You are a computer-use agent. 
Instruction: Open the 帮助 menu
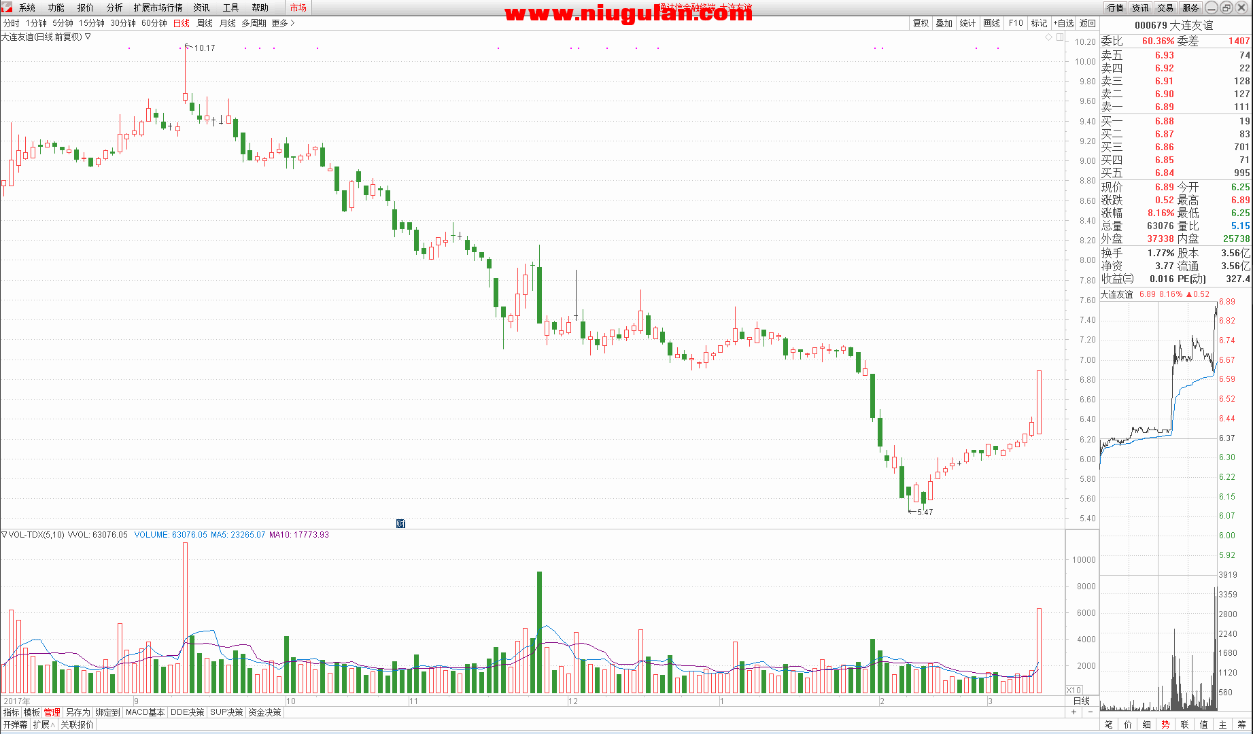(x=260, y=7)
